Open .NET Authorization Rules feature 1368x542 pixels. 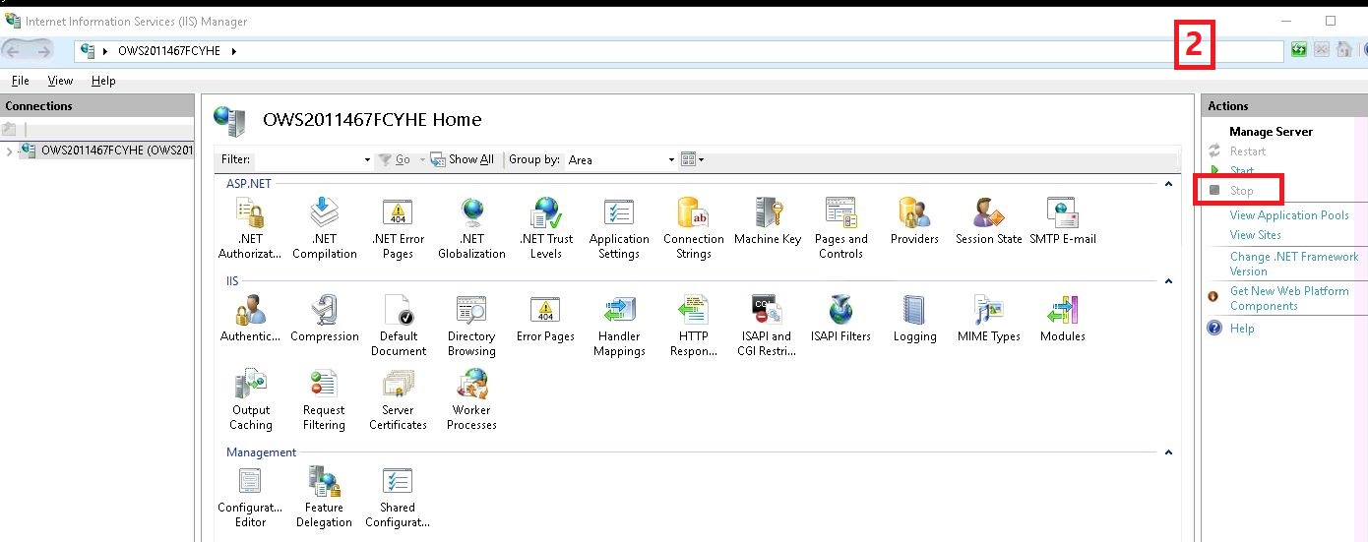(x=250, y=227)
